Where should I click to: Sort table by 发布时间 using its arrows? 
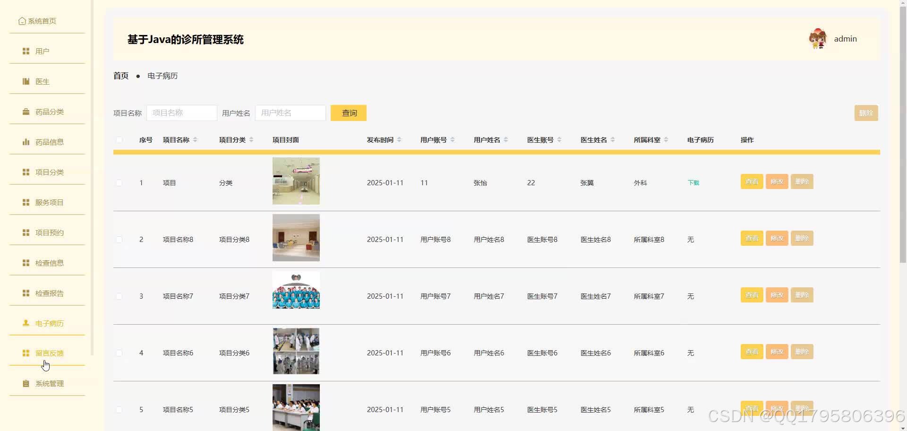(400, 139)
